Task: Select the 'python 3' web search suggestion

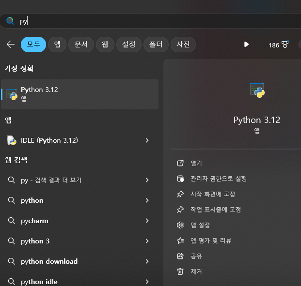Action: [79, 241]
